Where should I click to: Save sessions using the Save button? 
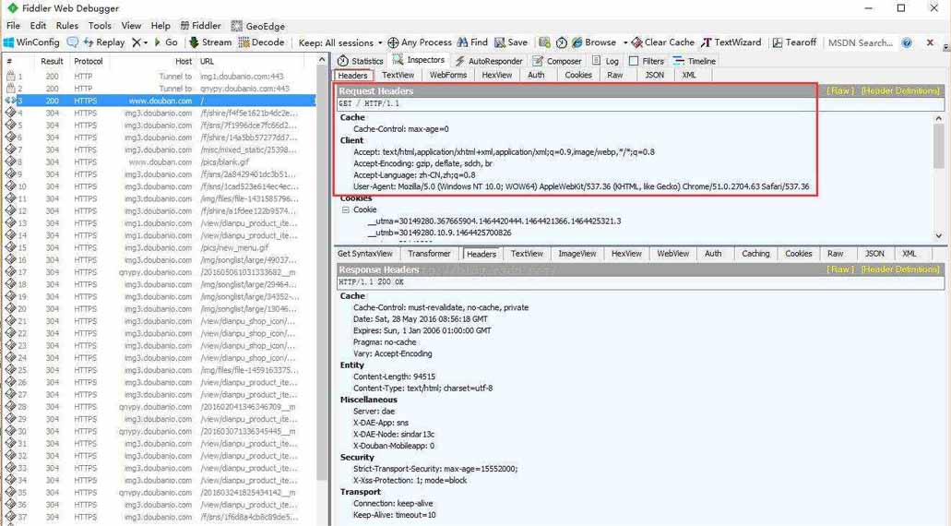tap(511, 42)
